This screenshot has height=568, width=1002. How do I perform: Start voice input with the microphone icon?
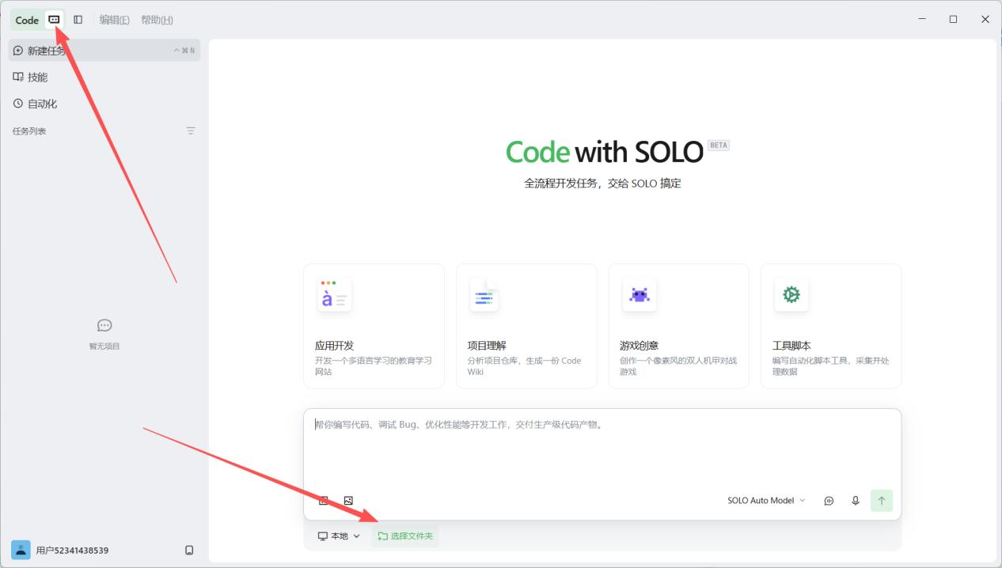pos(856,501)
